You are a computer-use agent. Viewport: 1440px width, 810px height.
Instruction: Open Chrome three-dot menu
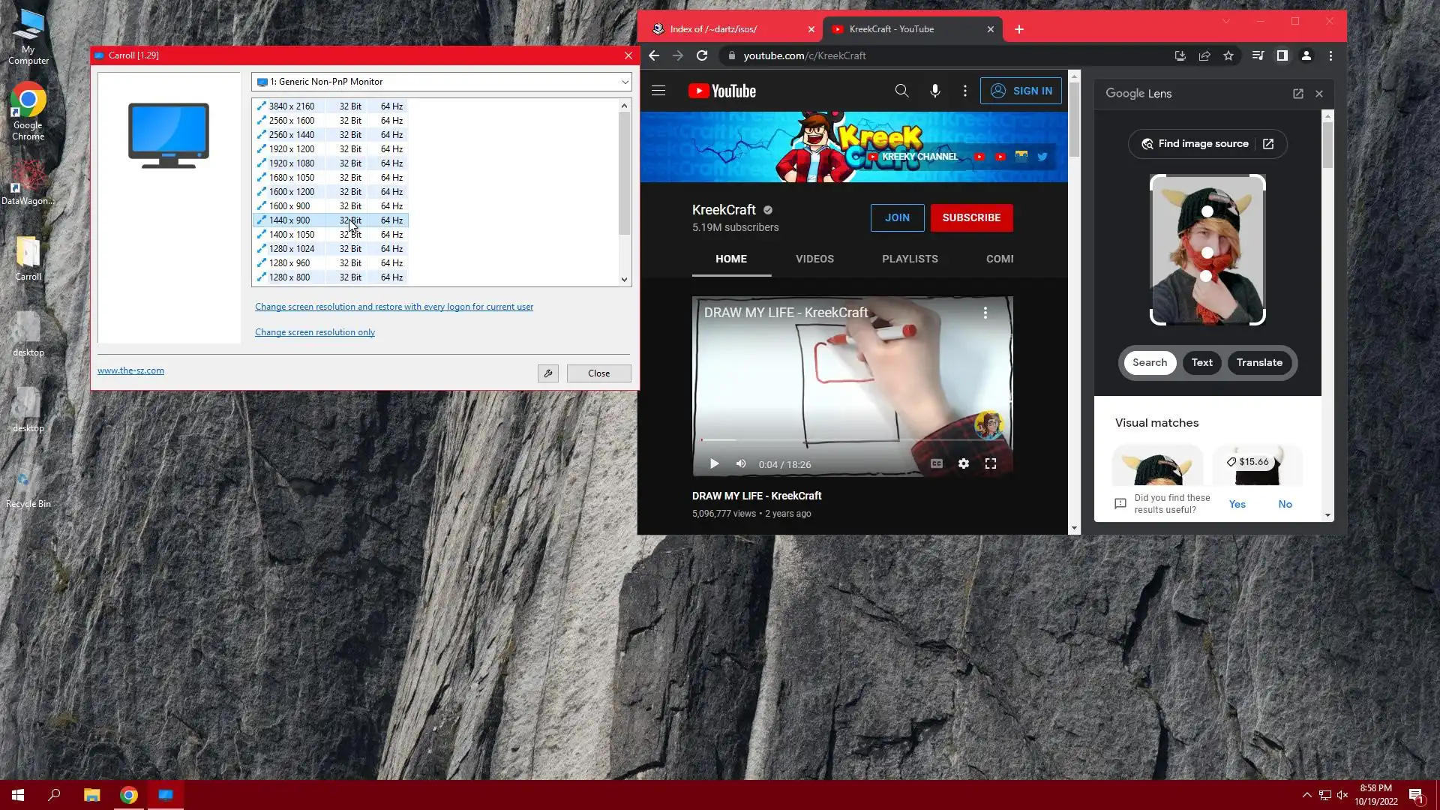coord(1330,55)
